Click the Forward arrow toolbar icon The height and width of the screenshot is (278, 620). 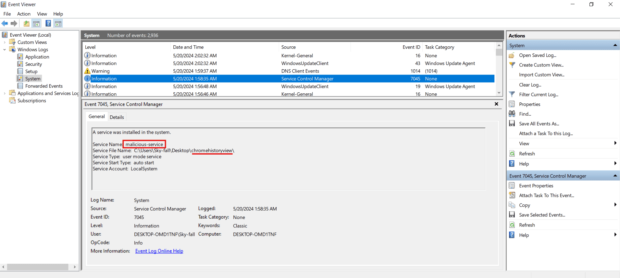coord(14,23)
